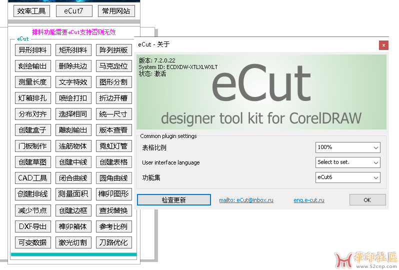Viewport: 399px width, 270px height.
Task: Launch the 创建盒子 function
Action: (x=33, y=130)
